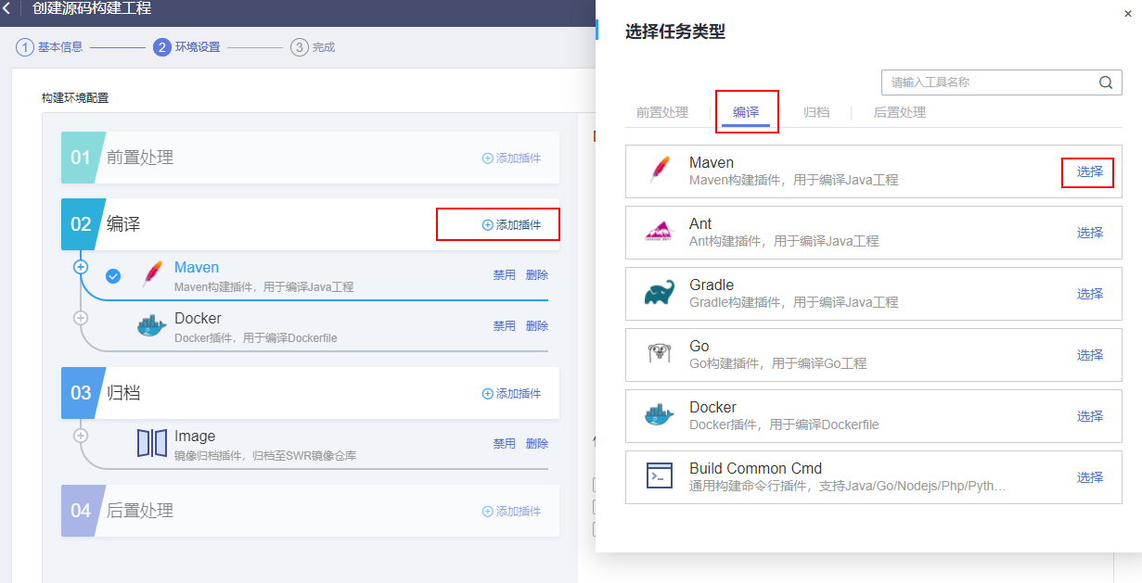The width and height of the screenshot is (1142, 583).
Task: Click the back arrow beside 创建源码构建工程
Action: 6,8
